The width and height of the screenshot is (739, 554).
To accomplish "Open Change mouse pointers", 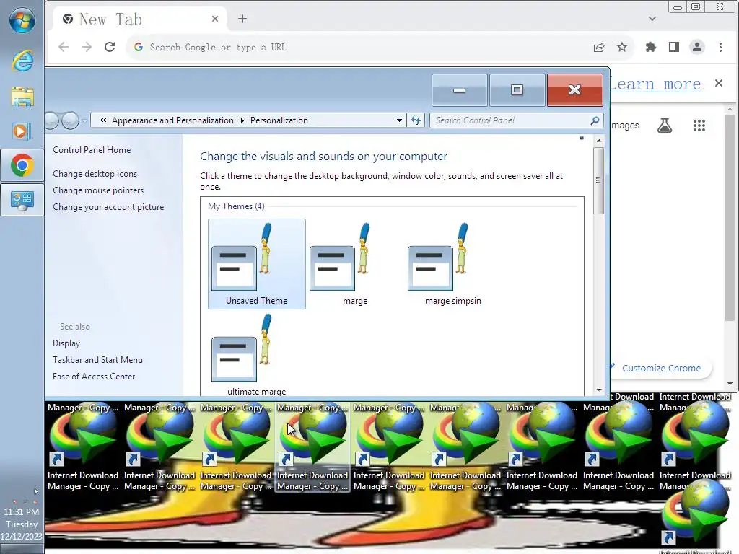I will (98, 190).
